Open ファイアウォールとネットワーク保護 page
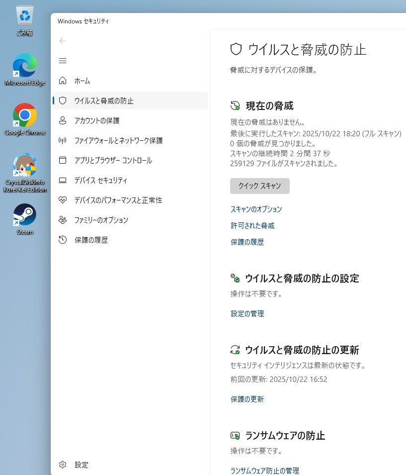The width and height of the screenshot is (406, 475). [118, 141]
